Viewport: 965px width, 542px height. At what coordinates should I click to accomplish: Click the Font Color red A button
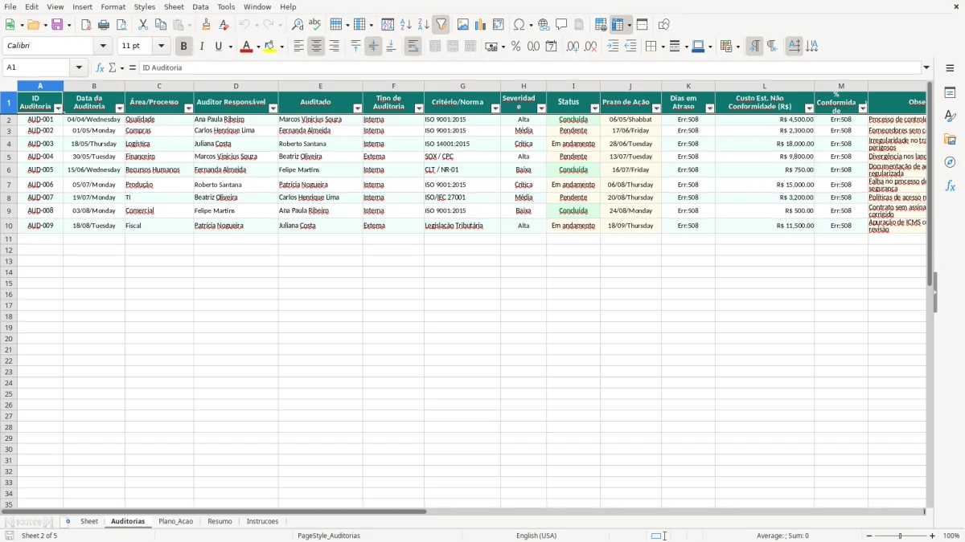[x=246, y=47]
